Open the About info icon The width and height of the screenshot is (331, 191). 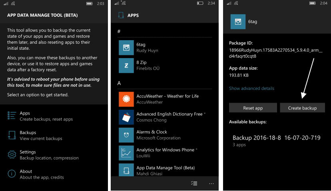(12, 174)
